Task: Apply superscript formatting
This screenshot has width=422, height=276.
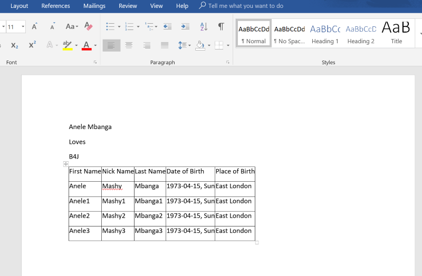Action: [x=32, y=45]
